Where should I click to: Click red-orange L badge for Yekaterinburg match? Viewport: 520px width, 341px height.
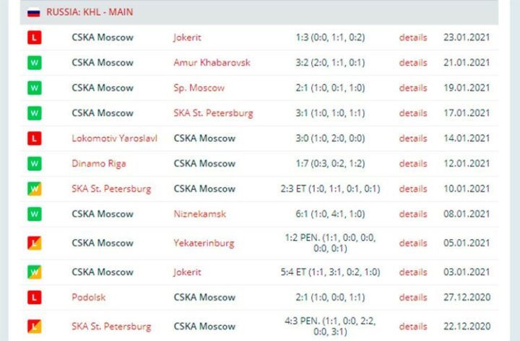(x=35, y=243)
